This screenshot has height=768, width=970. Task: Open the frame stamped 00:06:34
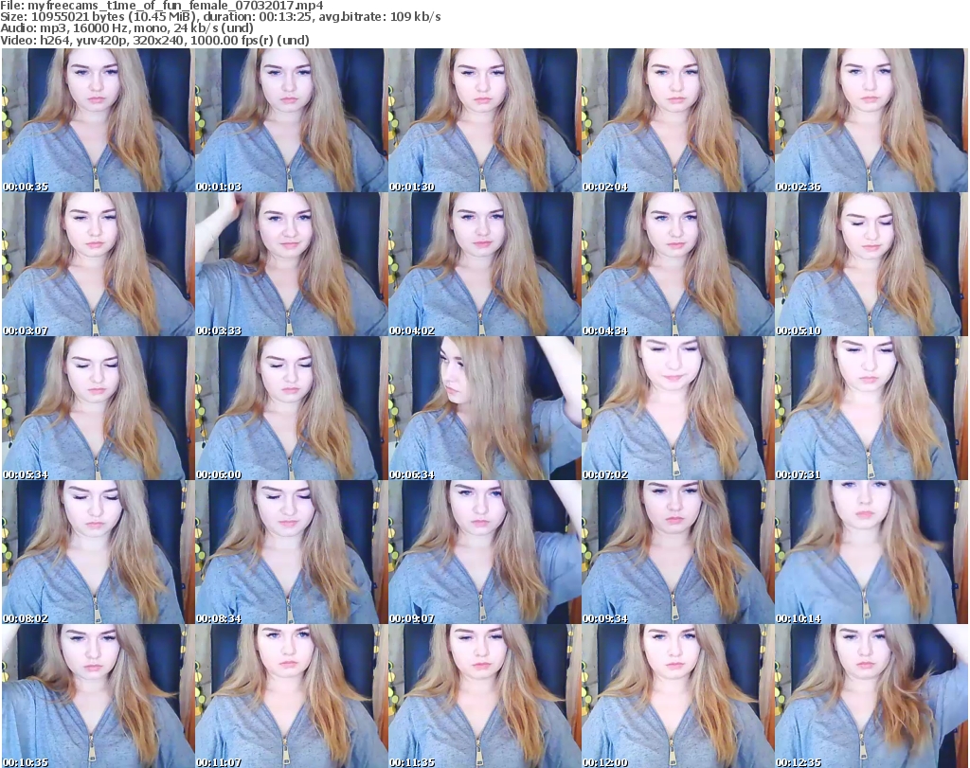click(484, 409)
